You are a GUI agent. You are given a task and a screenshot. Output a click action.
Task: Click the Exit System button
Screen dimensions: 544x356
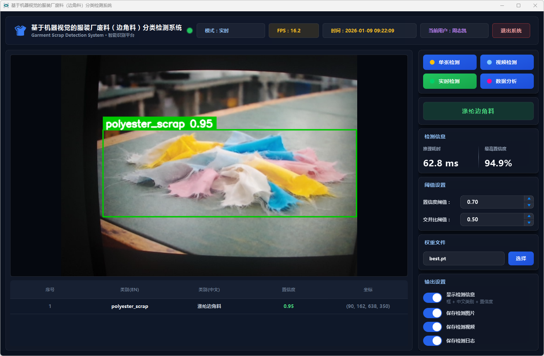point(511,31)
